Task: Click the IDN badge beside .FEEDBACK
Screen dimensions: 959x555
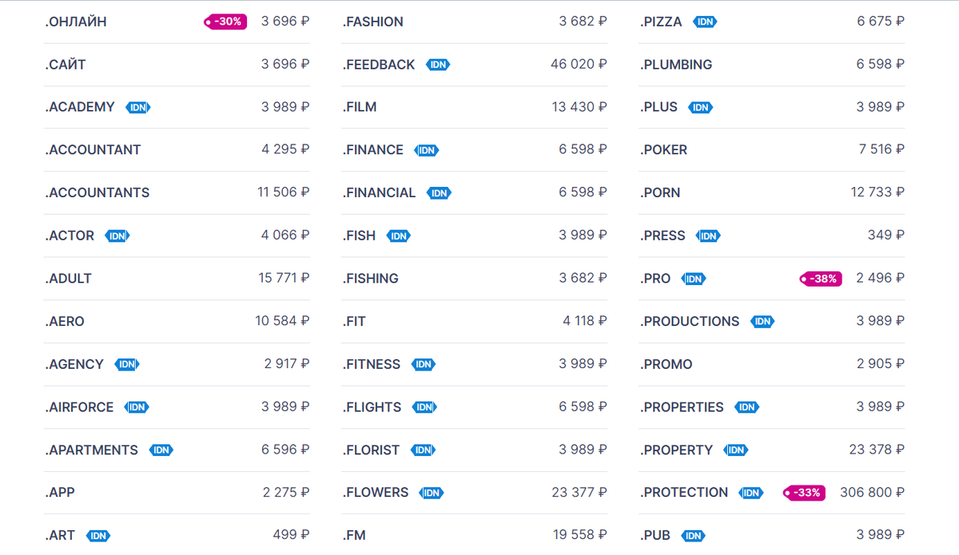Action: point(438,65)
